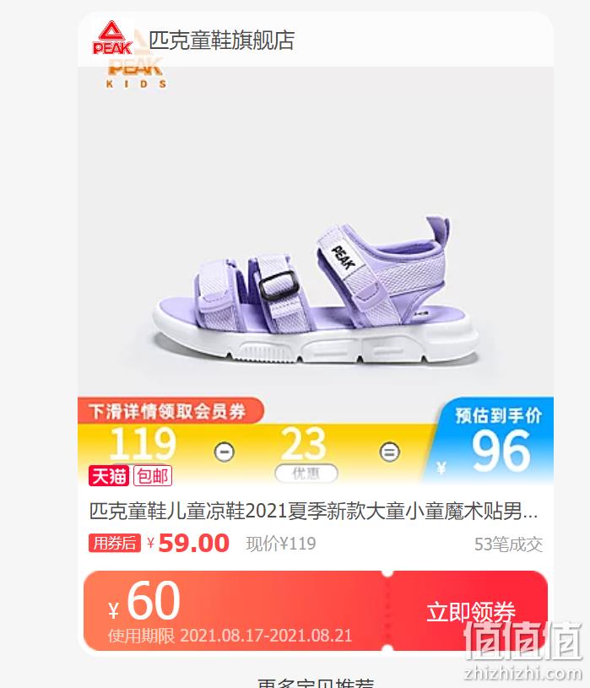Click the coupon 使用期限 date range text
This screenshot has height=688, width=590.
tap(230, 636)
